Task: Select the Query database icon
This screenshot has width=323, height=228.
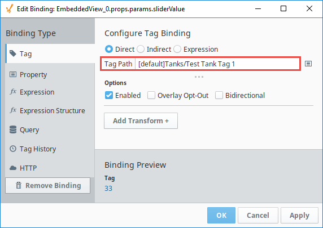Action: 13,129
